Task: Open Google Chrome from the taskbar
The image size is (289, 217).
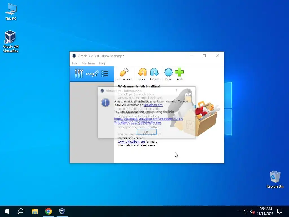Action: point(49,211)
